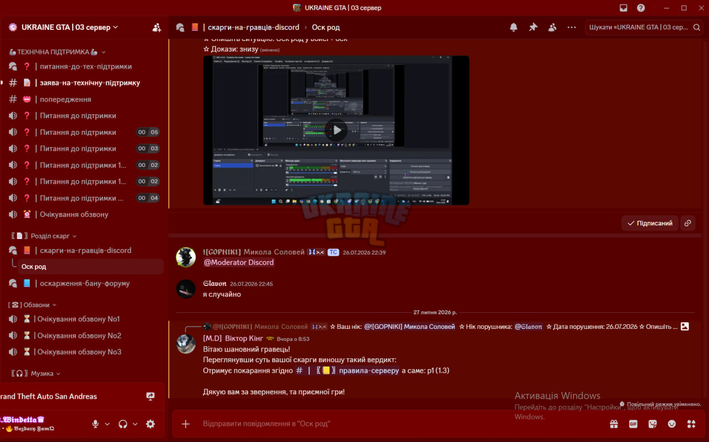Click Микола Соловей's avatar
The height and width of the screenshot is (442, 709).
[186, 257]
